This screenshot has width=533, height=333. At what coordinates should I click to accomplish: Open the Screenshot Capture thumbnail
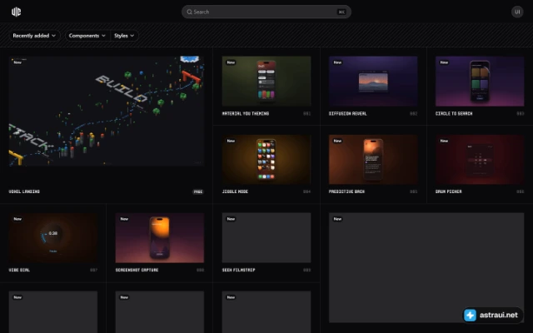pyautogui.click(x=160, y=238)
